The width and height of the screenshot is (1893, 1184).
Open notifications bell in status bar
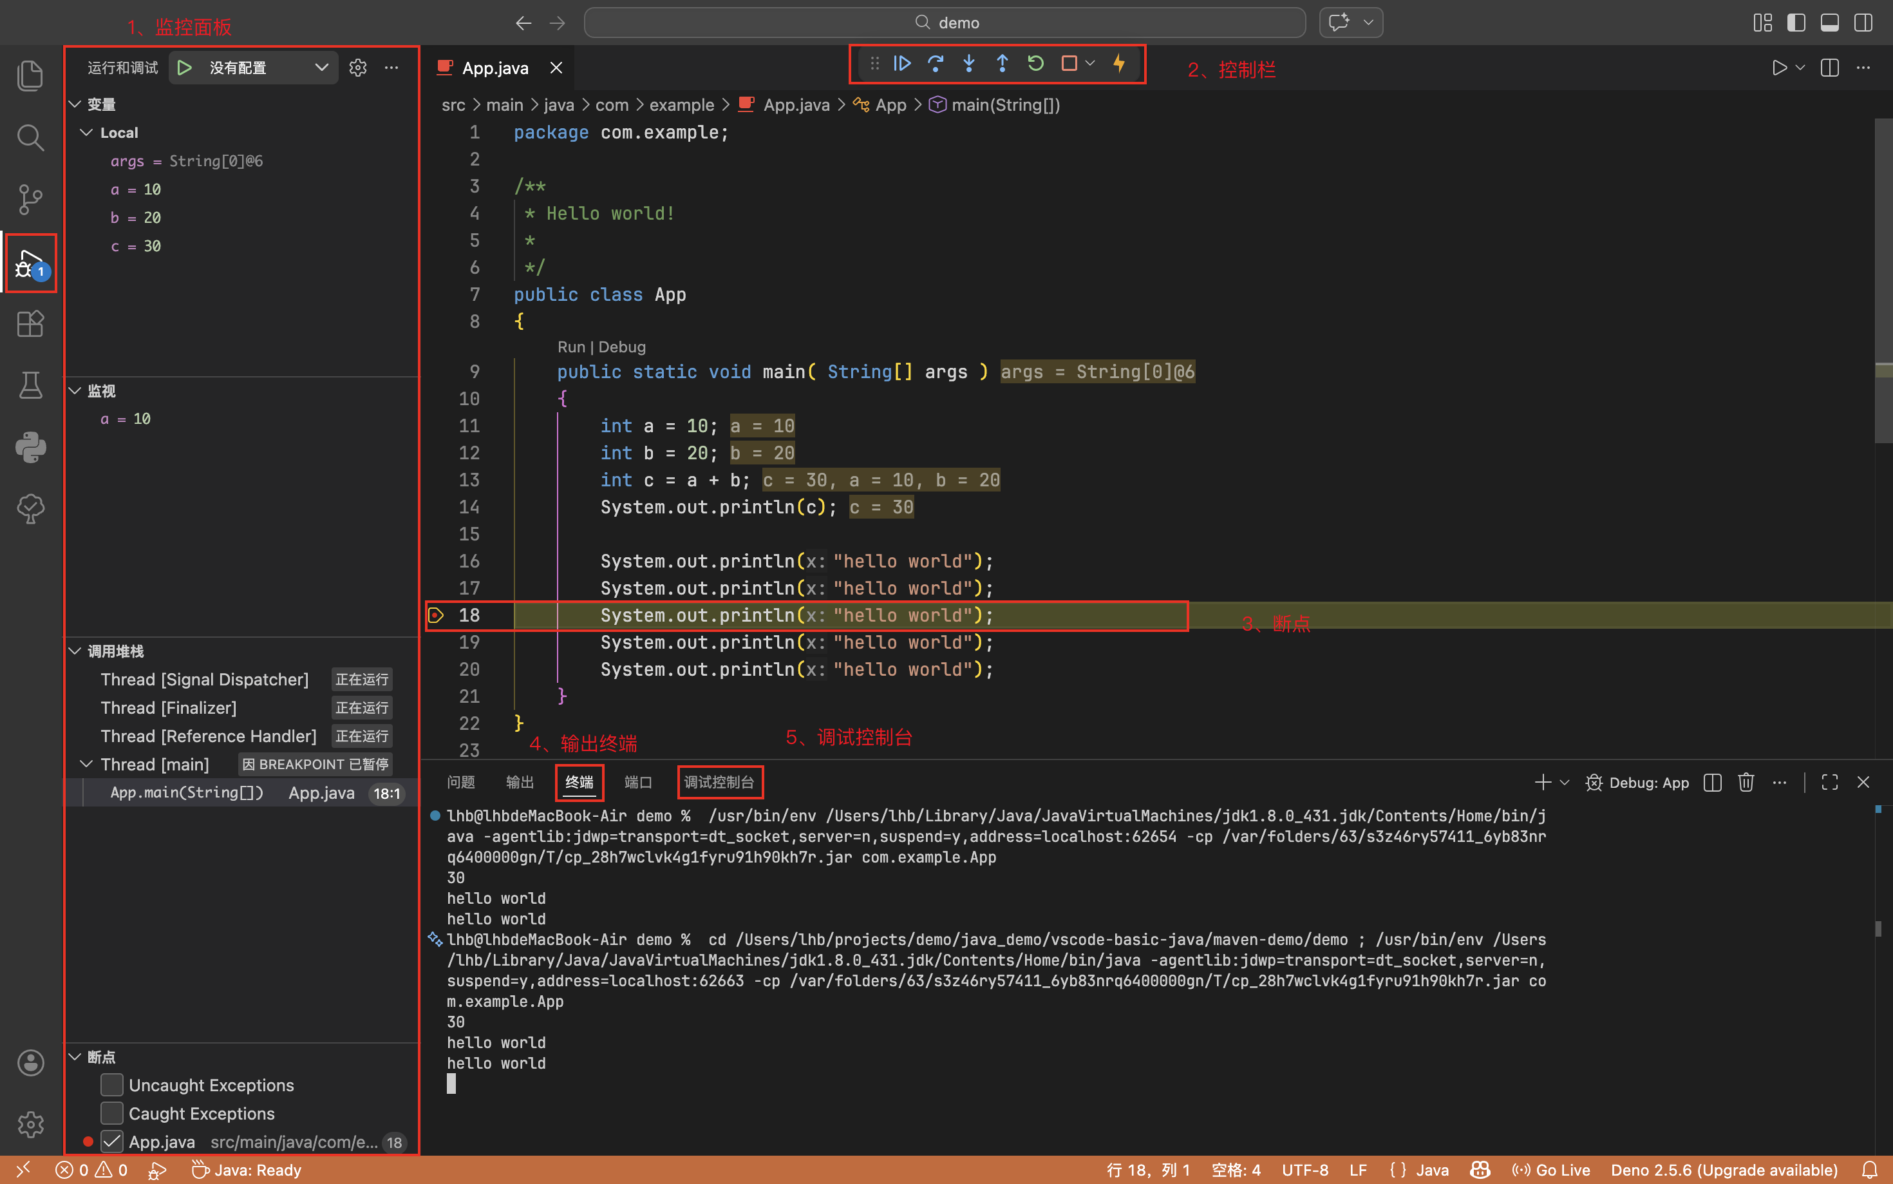point(1870,1170)
